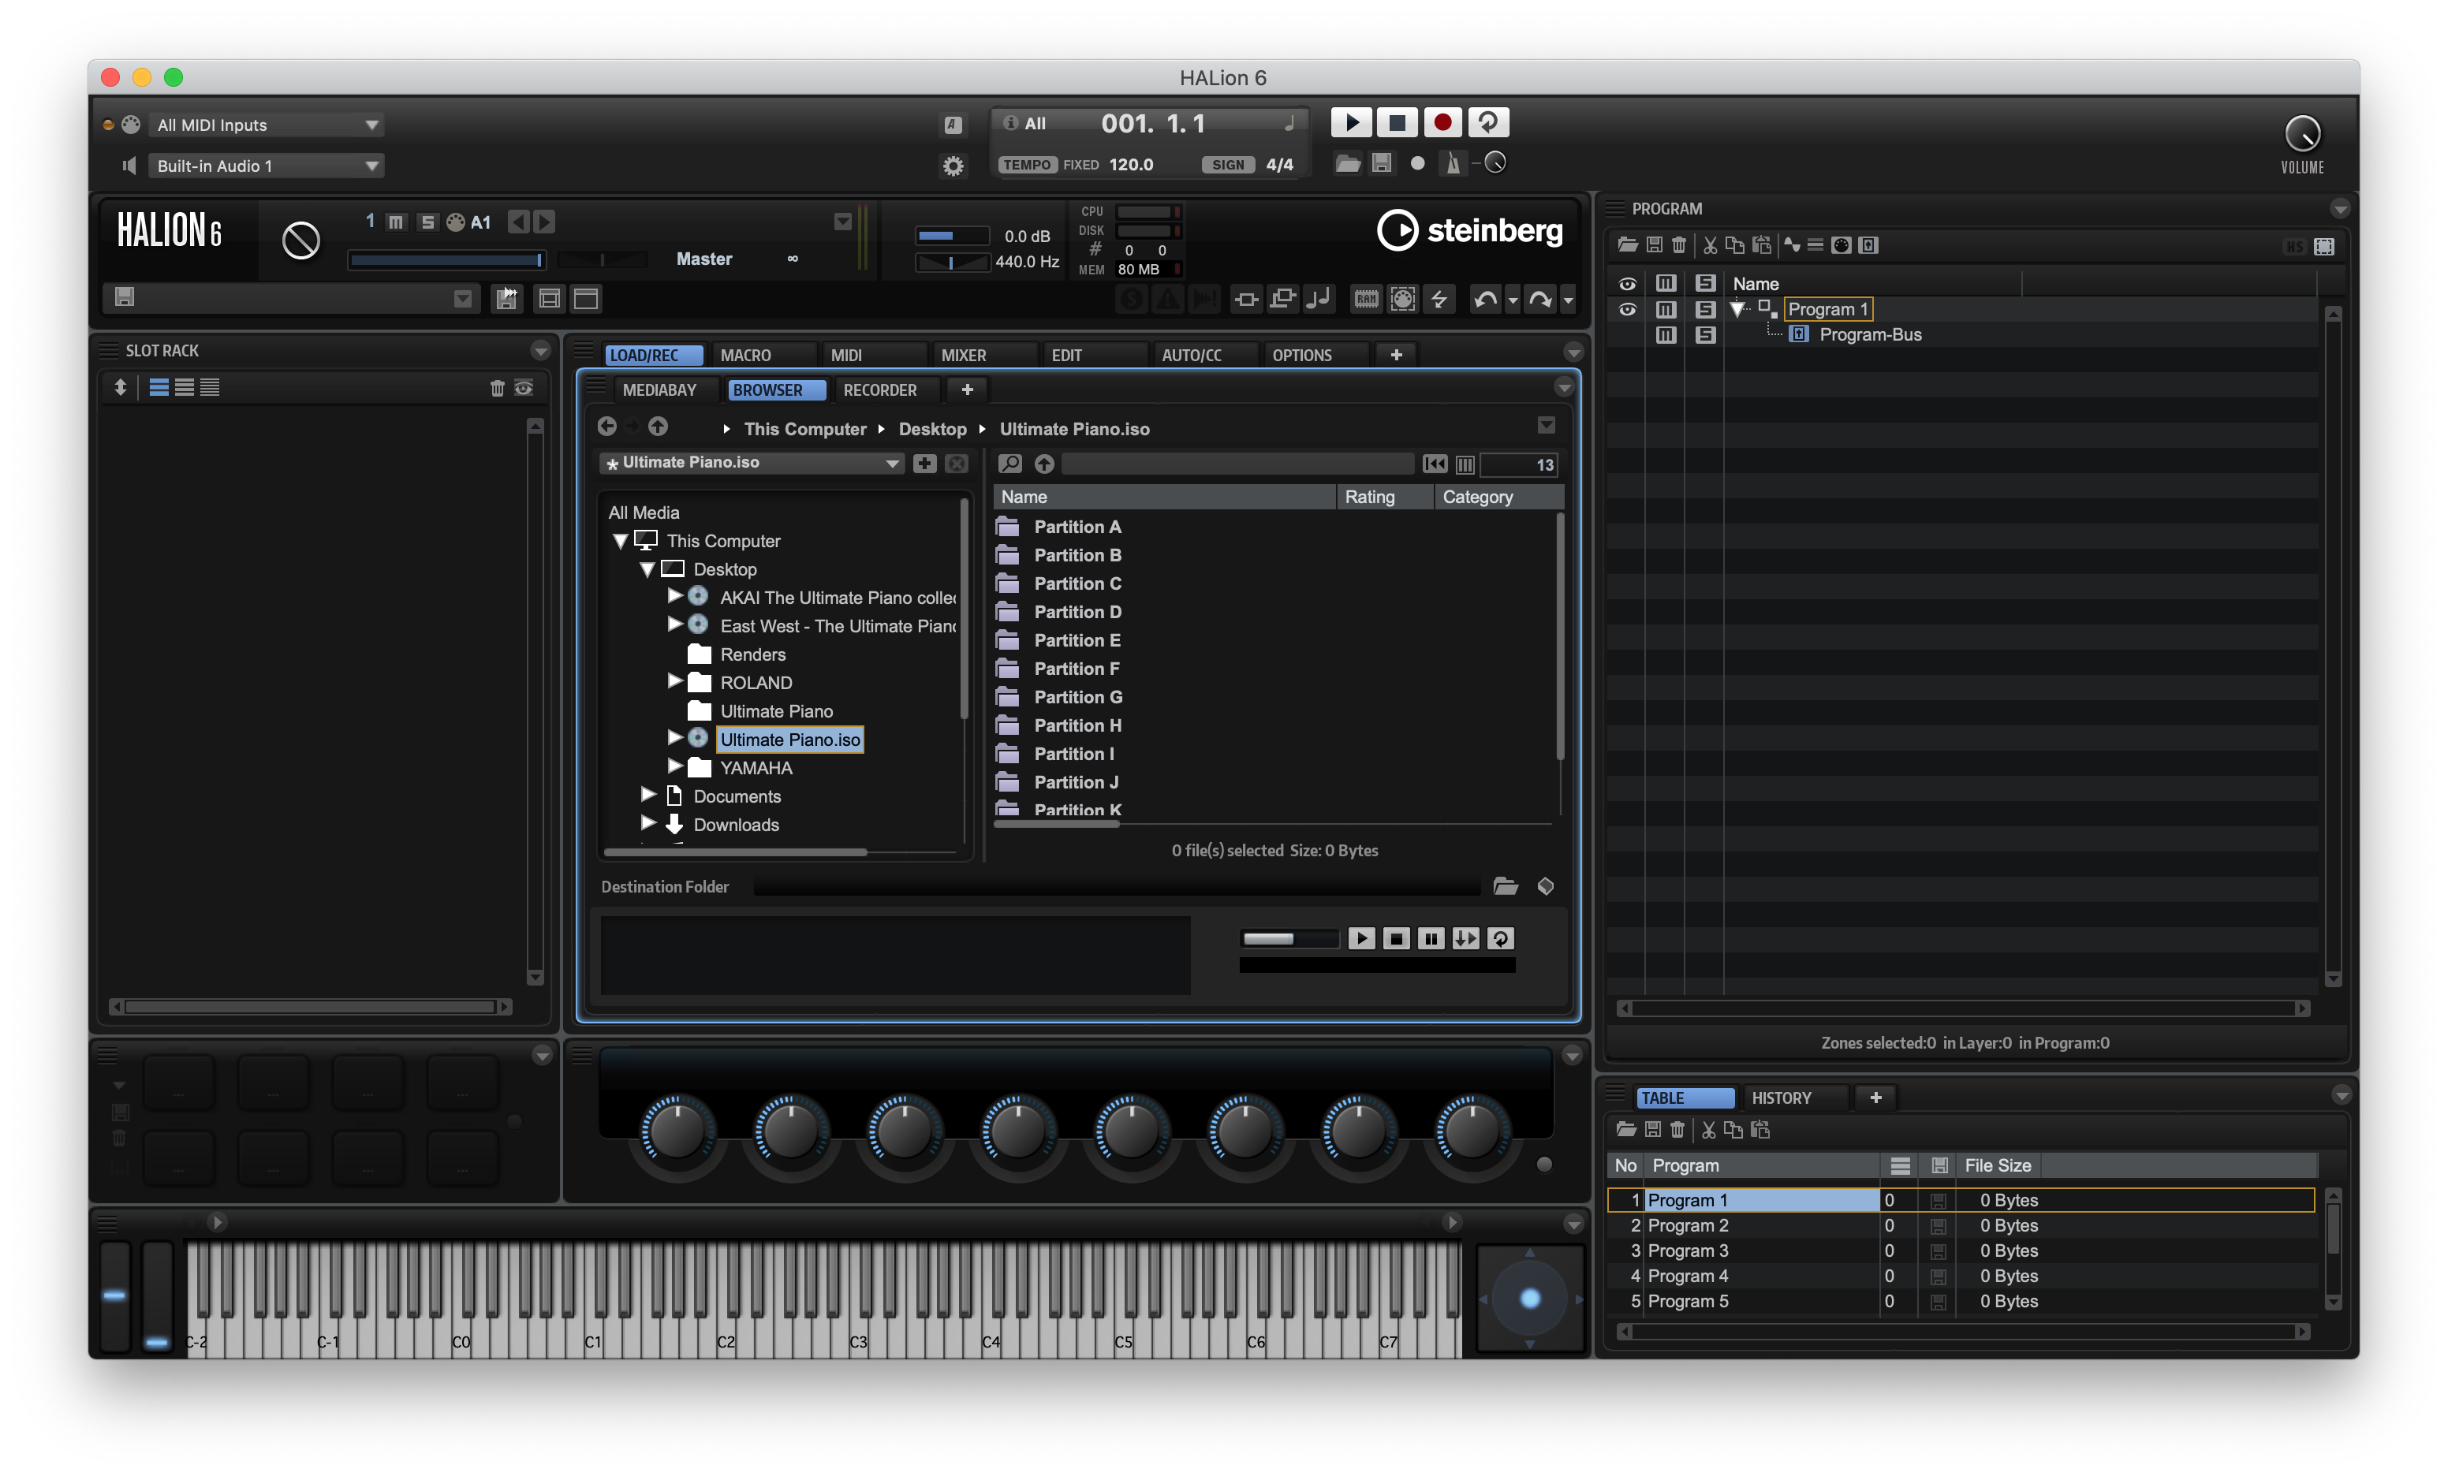Open the All MIDI Inputs dropdown

[x=267, y=124]
